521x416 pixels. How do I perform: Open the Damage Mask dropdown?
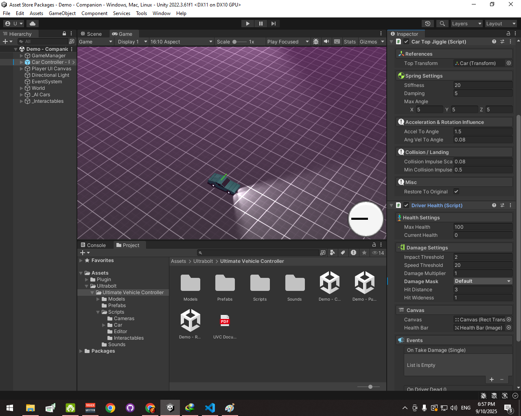pyautogui.click(x=483, y=281)
